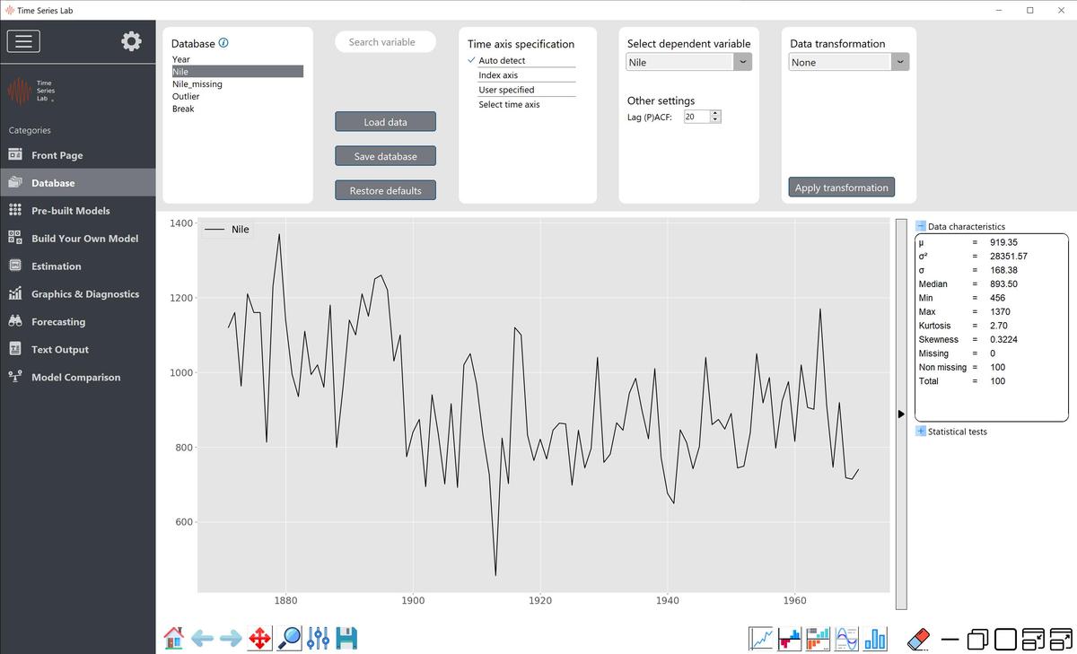
Task: Save the figure with the floppy disk icon
Action: pyautogui.click(x=346, y=638)
